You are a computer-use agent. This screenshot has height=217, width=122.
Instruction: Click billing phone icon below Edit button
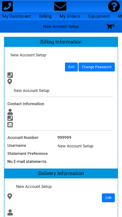(10, 75)
